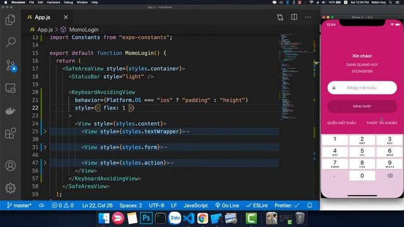This screenshot has height=227, width=404.
Task: Open the Explorer view in activity bar
Action: 10,20
